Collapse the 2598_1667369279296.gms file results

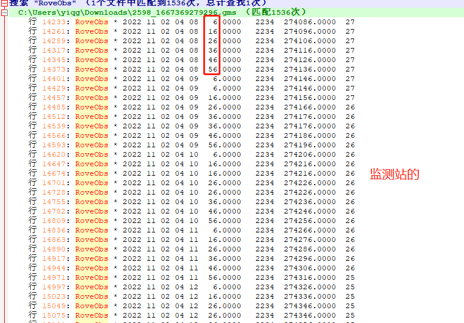click(x=4, y=12)
